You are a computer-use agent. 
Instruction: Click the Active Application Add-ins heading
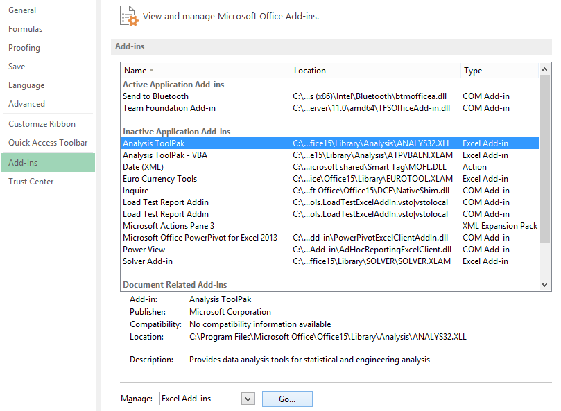(173, 85)
